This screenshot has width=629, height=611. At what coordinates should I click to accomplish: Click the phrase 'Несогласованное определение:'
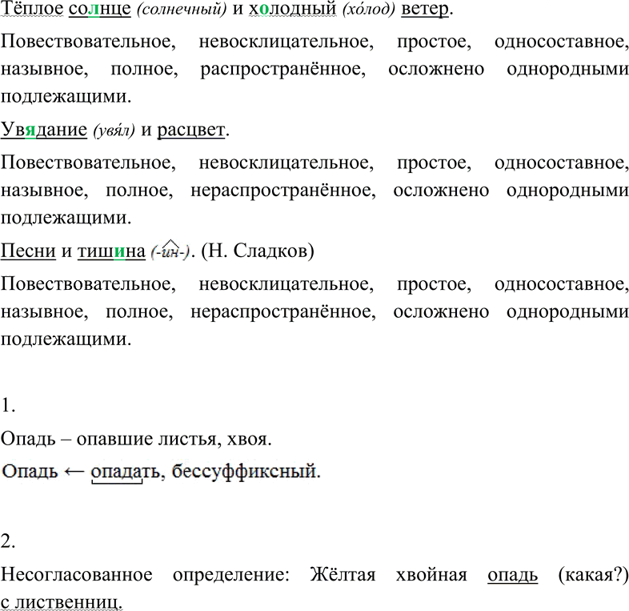pyautogui.click(x=145, y=575)
